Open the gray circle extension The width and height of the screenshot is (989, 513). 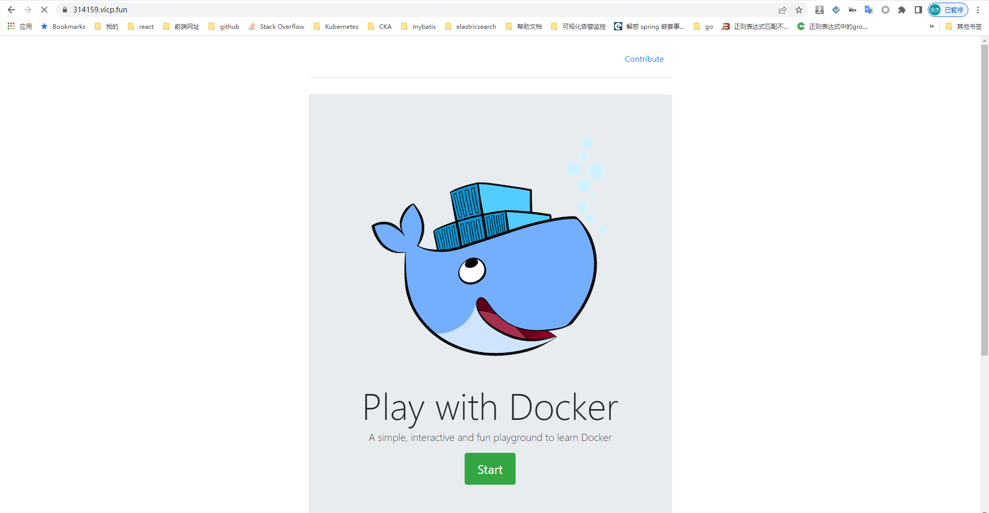click(x=885, y=10)
